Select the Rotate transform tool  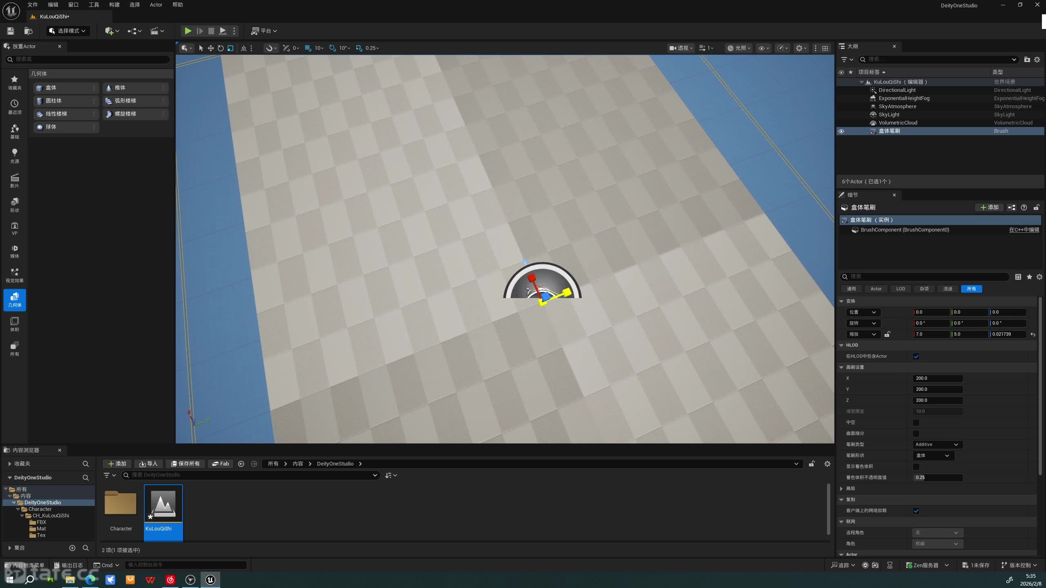pyautogui.click(x=221, y=48)
